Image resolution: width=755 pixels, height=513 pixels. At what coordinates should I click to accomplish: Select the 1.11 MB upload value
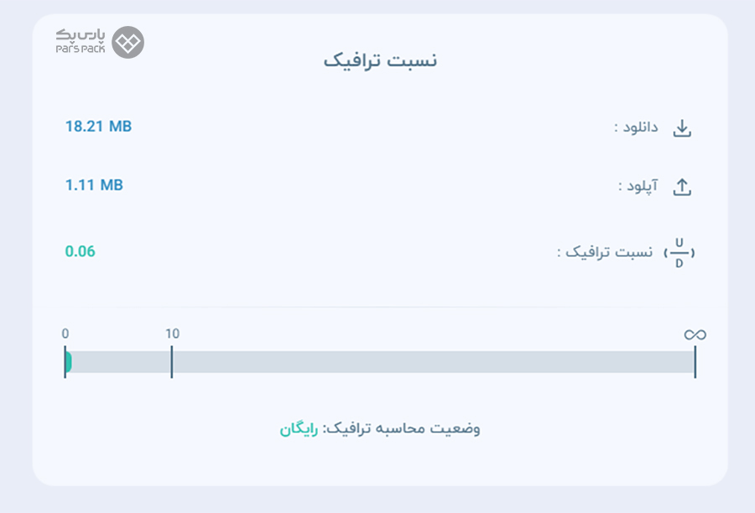click(94, 184)
